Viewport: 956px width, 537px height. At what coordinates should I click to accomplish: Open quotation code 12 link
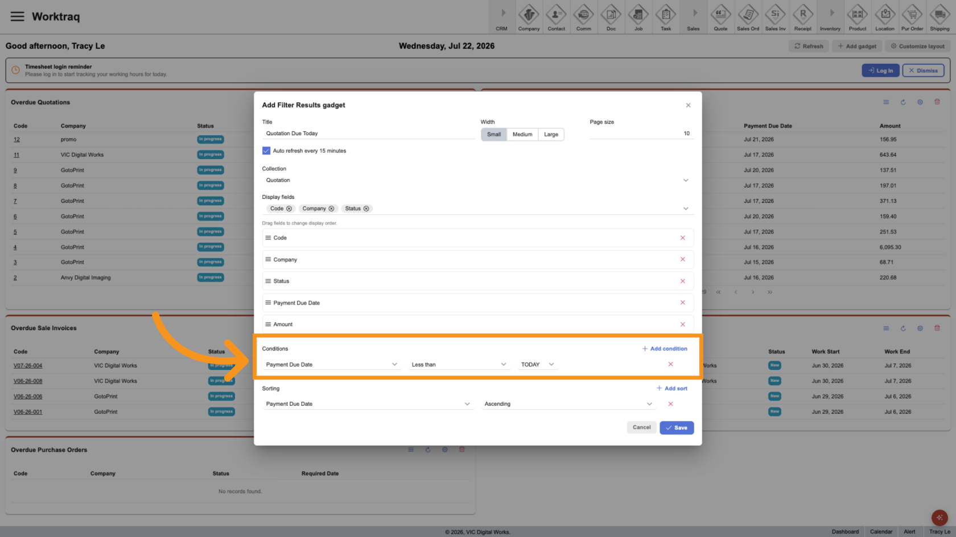pyautogui.click(x=17, y=140)
